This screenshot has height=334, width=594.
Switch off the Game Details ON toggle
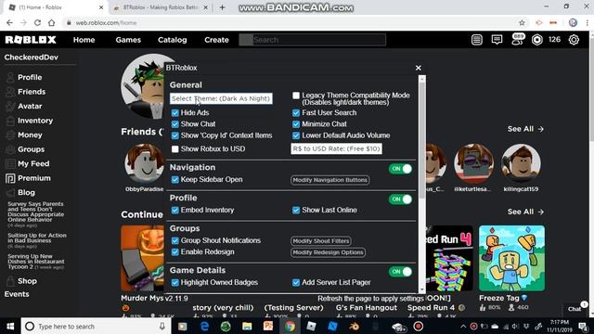(x=400, y=272)
